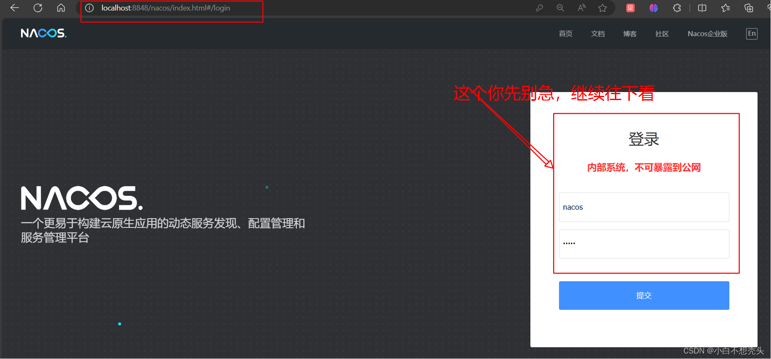Viewport: 771px width, 359px height.
Task: Click the zoom magnifier icon in address bar
Action: point(560,8)
